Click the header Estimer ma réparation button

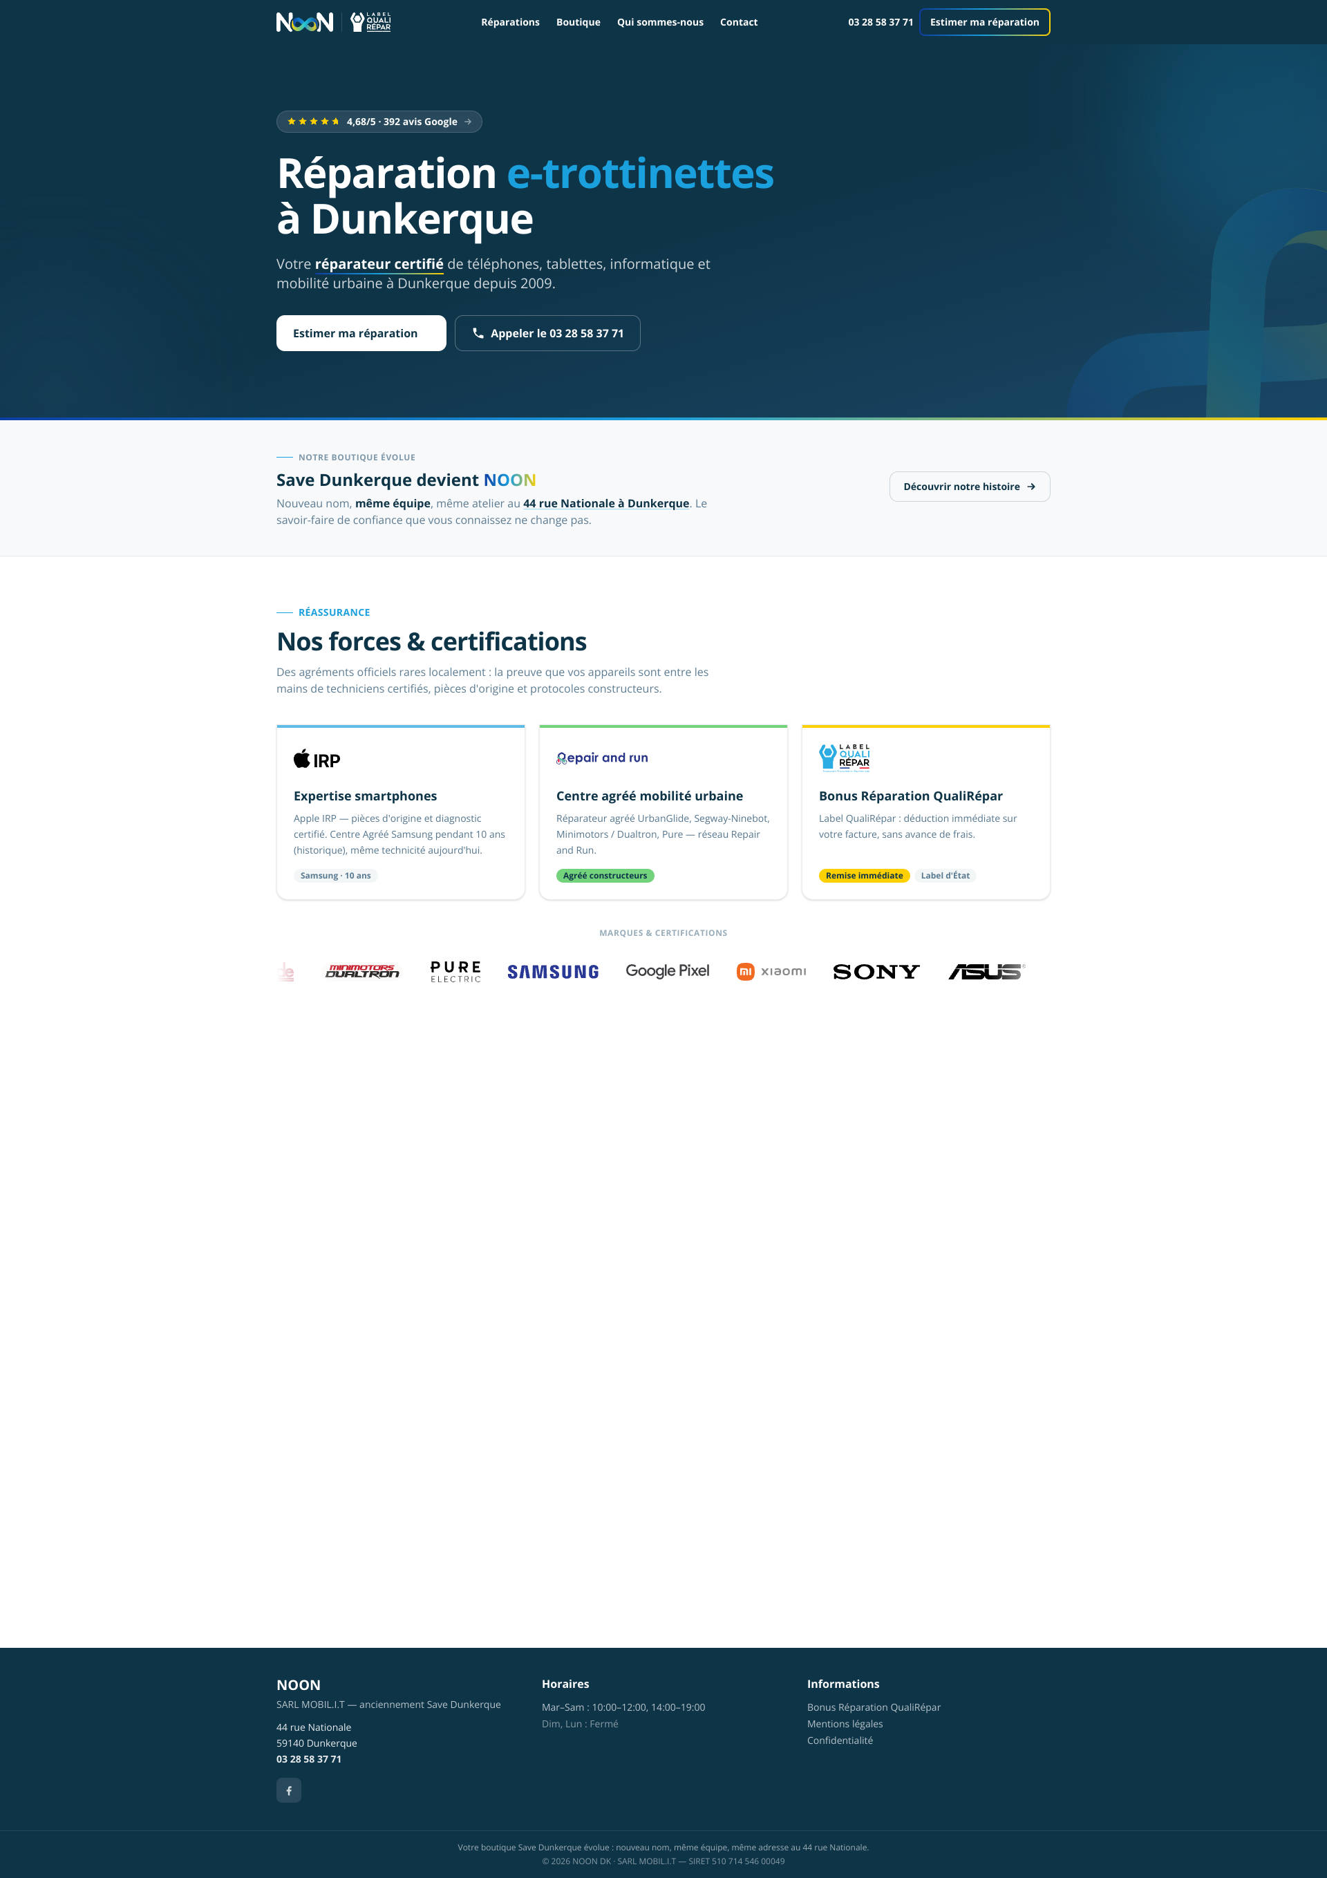pos(984,22)
